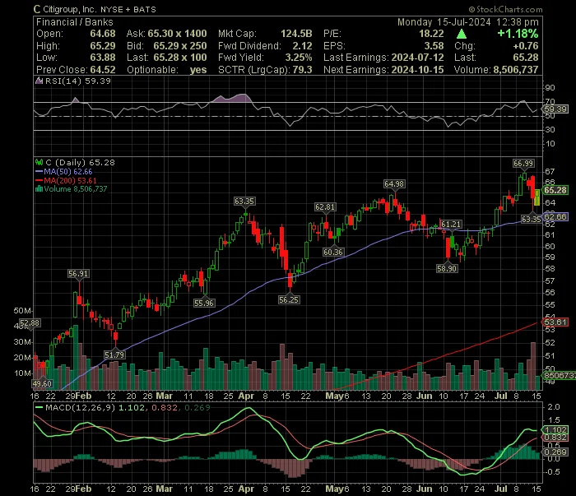Click the SCTR (LrgCap) 79.3 value
The width and height of the screenshot is (576, 496).
(x=302, y=70)
